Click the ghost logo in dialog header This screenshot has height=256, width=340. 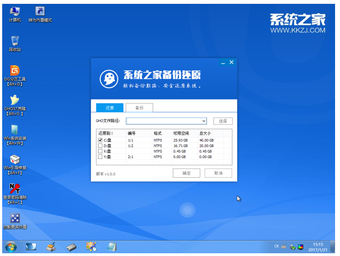(109, 79)
